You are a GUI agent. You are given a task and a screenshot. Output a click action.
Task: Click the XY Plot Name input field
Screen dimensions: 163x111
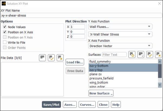click(81, 15)
